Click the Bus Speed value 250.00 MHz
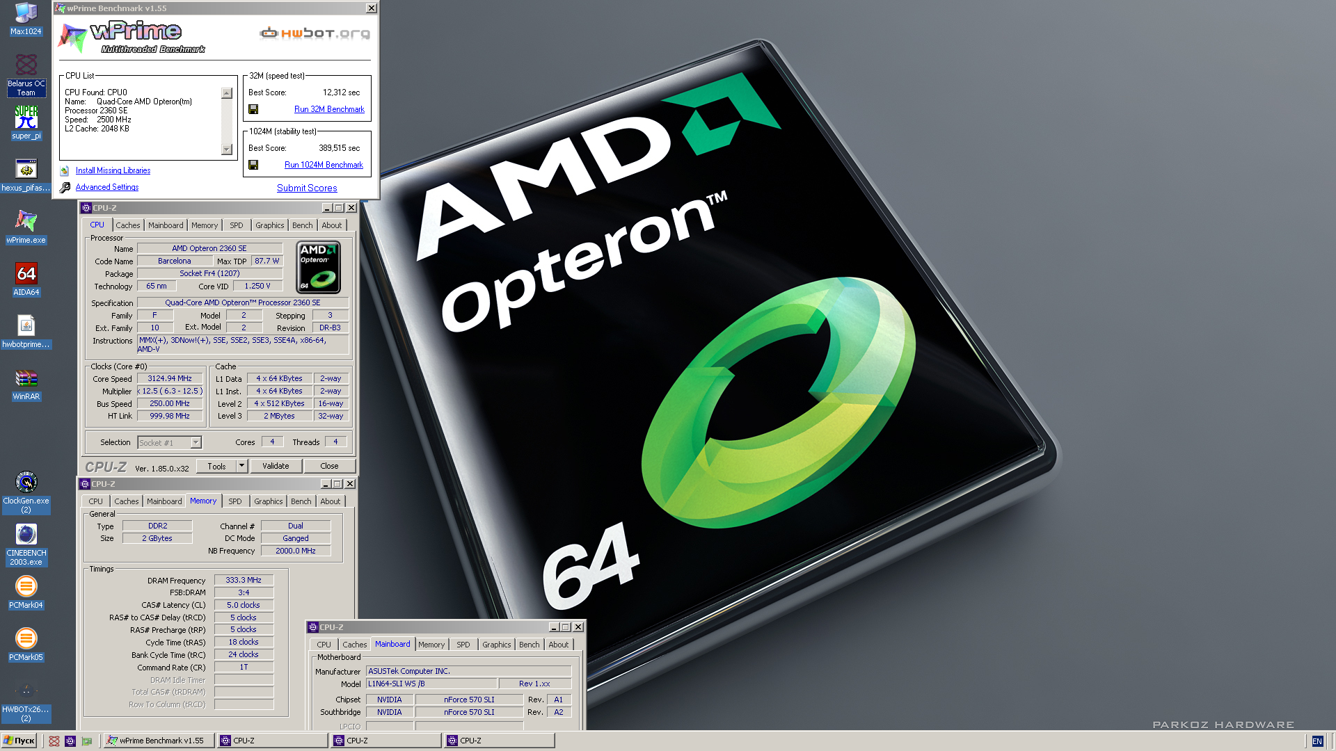This screenshot has width=1336, height=751. [170, 403]
